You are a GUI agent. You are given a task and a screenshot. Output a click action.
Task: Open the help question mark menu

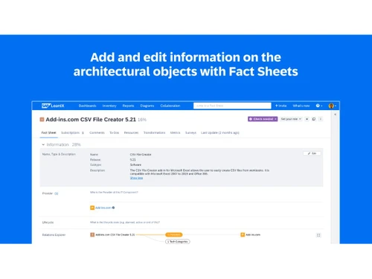(x=319, y=106)
